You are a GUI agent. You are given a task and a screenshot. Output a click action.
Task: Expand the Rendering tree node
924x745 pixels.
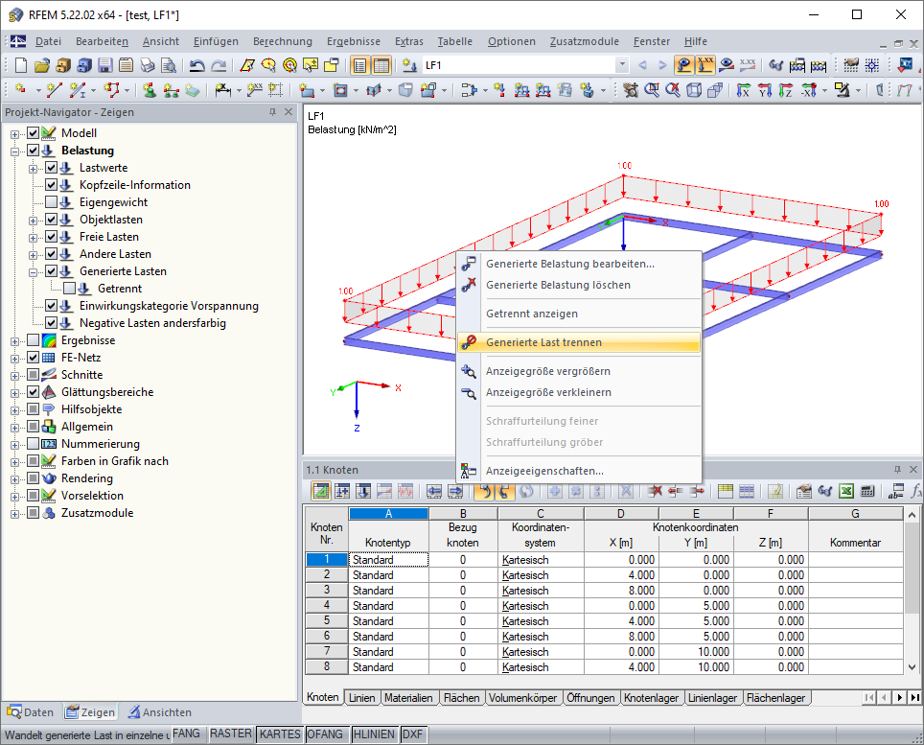pos(14,479)
